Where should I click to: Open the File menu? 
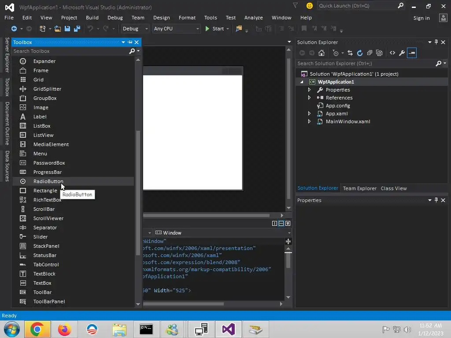(9, 18)
